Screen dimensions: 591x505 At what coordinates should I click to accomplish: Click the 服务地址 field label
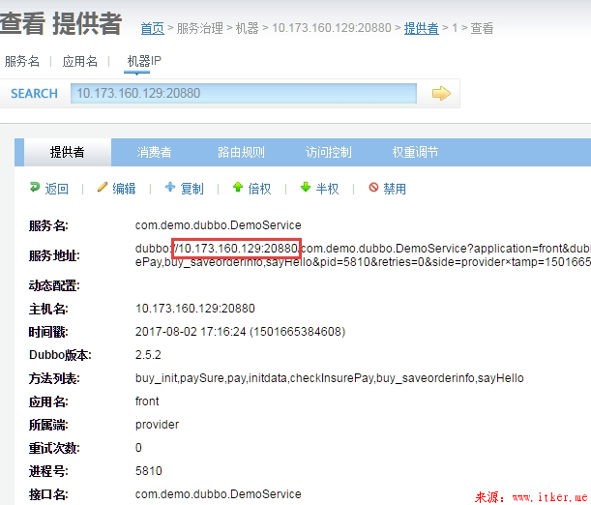(54, 256)
